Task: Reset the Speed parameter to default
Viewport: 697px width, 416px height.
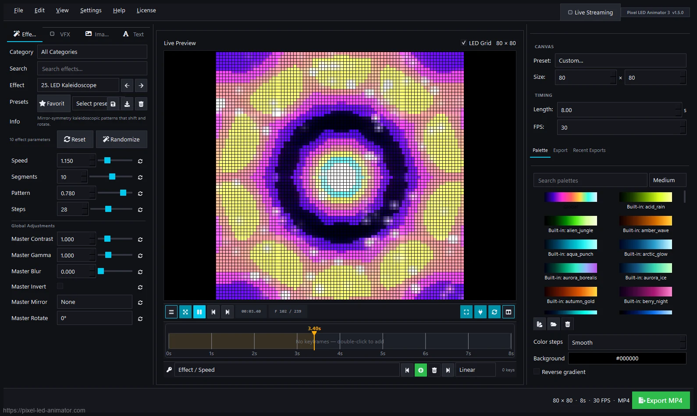Action: coord(140,161)
